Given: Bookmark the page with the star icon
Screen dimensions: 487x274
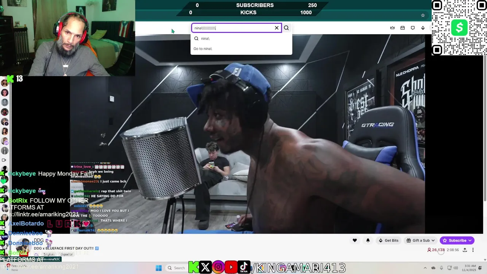Looking at the screenshot, I should click(423, 15).
